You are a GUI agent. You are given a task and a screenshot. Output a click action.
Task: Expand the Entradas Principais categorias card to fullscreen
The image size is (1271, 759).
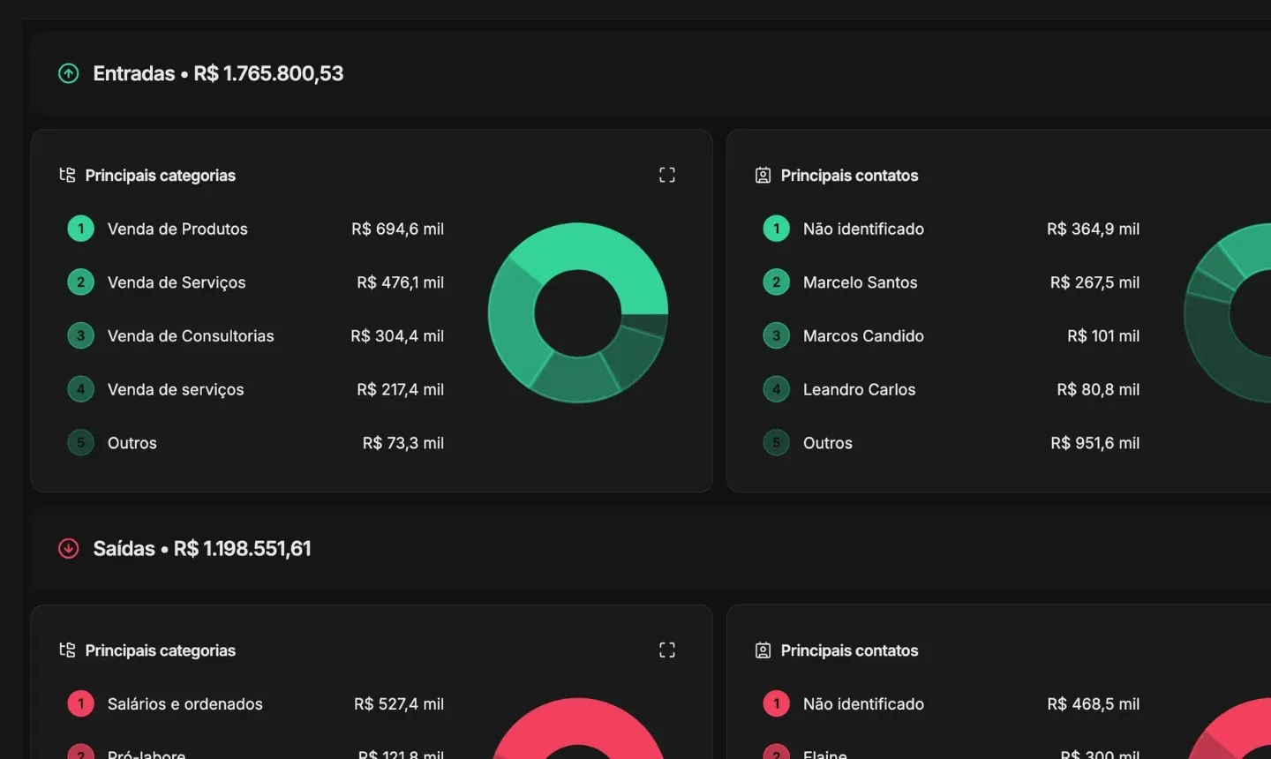[x=667, y=175]
